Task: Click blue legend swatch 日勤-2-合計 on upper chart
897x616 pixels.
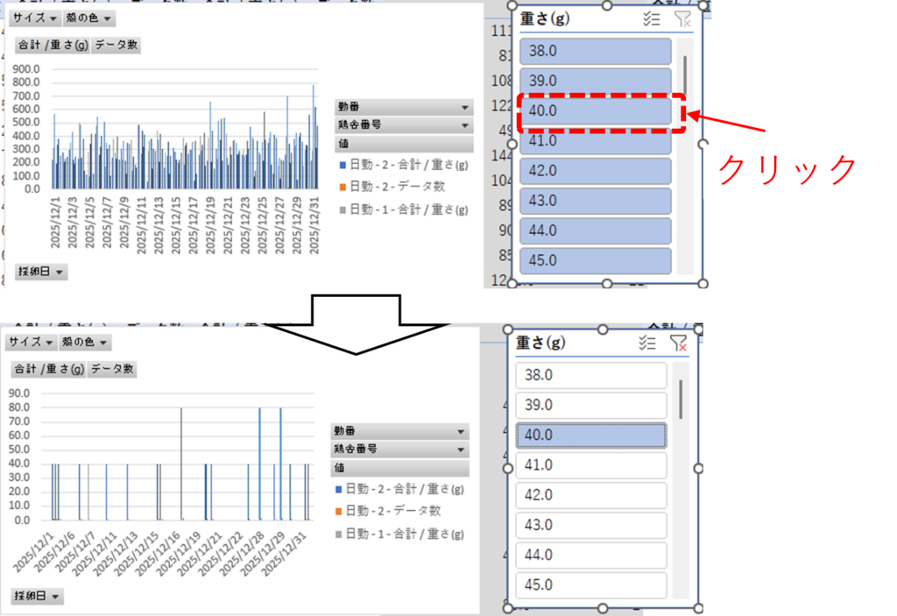Action: (342, 165)
